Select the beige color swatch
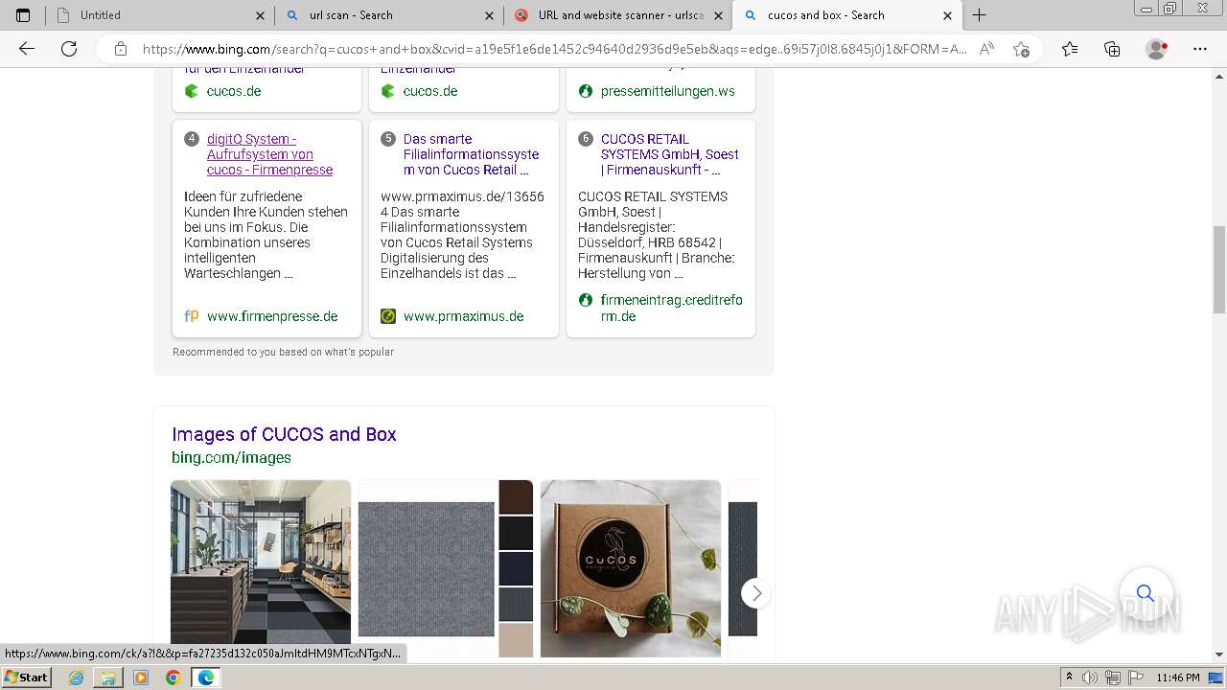Screen dimensions: 1227x690 click(x=516, y=640)
